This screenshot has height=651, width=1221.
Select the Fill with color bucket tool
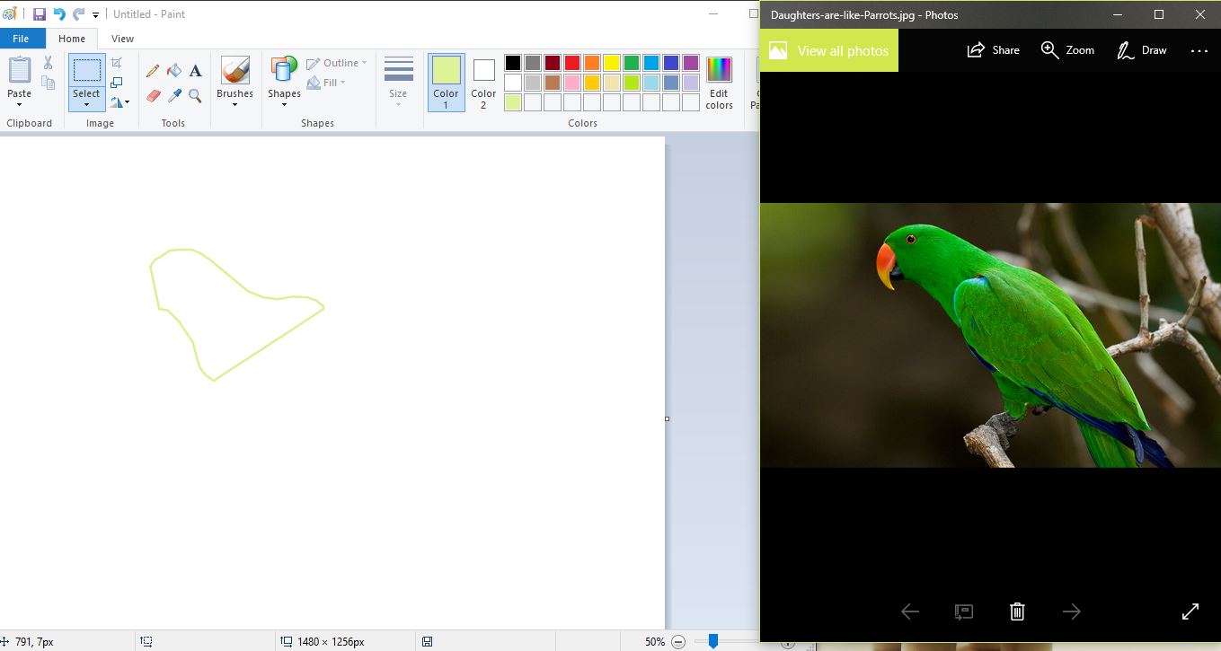point(174,71)
